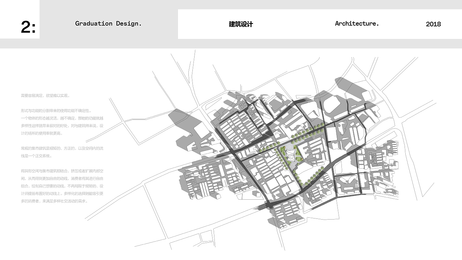462x260 pixels.
Task: Click the line starting "计师提前布置好的动线上"
Action: [x=62, y=194]
